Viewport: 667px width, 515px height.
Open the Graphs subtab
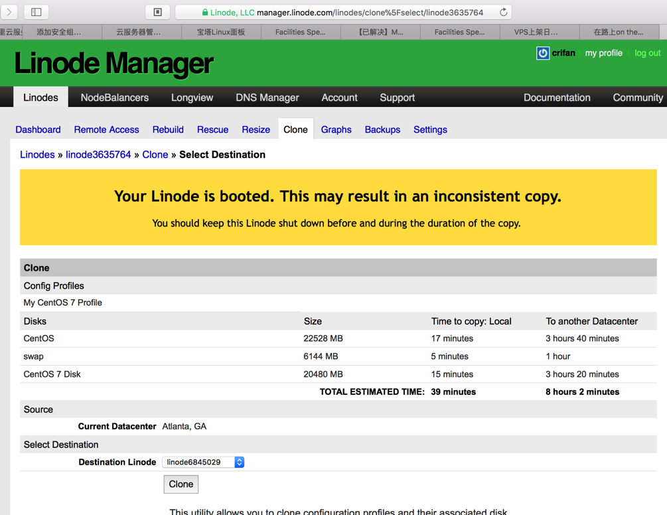pyautogui.click(x=336, y=129)
